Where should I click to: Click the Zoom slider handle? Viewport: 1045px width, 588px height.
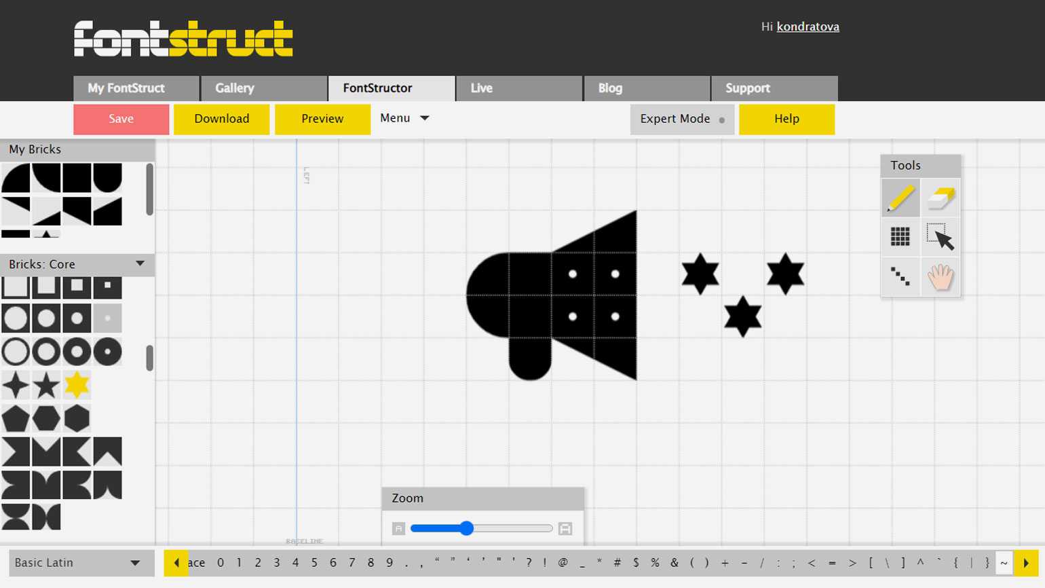pos(466,528)
